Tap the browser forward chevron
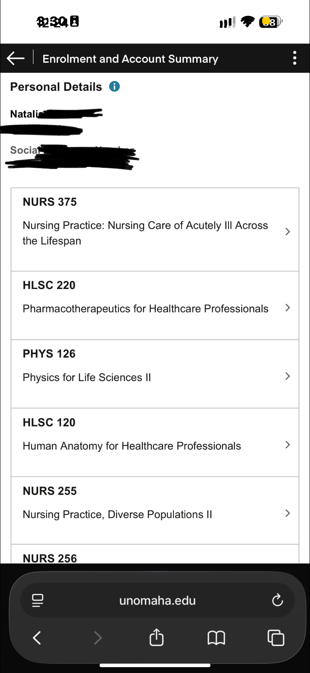The height and width of the screenshot is (673, 310). tap(97, 638)
